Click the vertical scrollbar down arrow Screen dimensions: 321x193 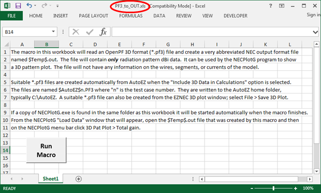(316, 171)
